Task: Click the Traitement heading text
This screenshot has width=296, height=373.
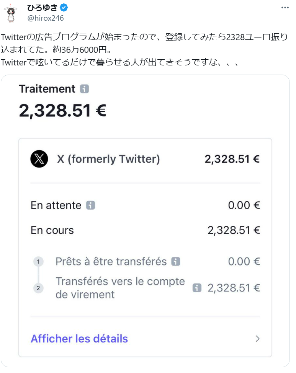Action: (x=47, y=89)
